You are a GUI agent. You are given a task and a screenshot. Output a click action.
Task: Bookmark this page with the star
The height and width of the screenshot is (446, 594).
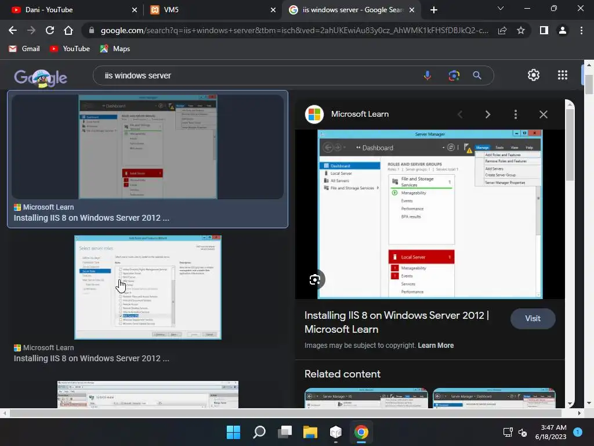point(521,30)
